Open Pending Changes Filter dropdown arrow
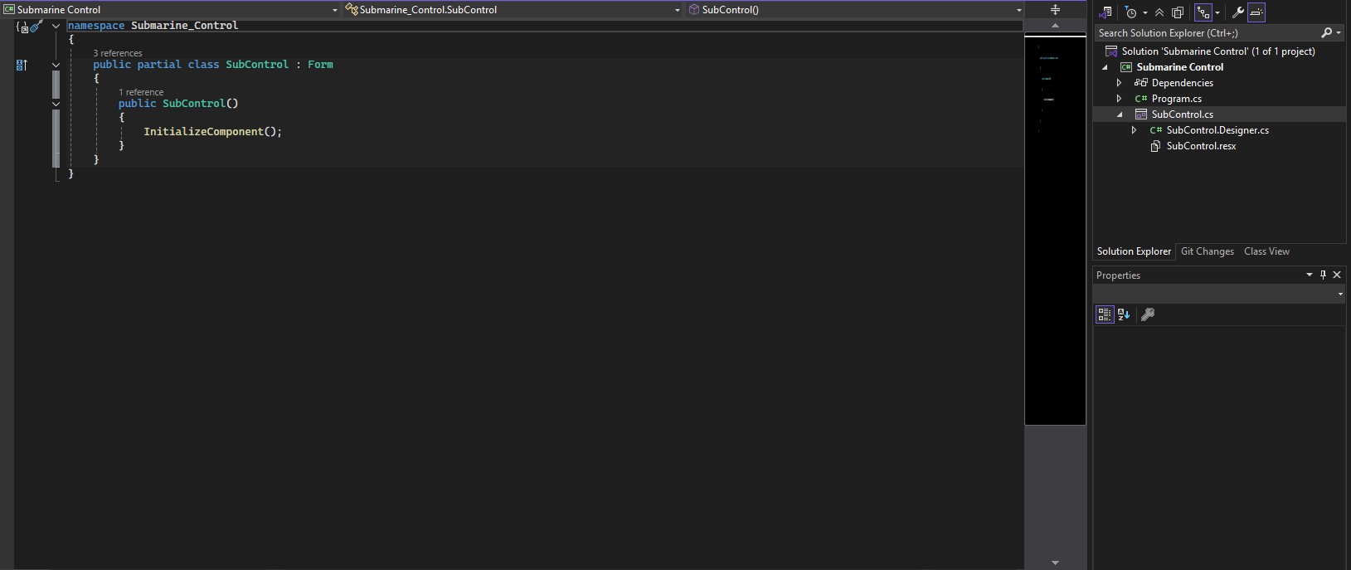 (x=1145, y=12)
